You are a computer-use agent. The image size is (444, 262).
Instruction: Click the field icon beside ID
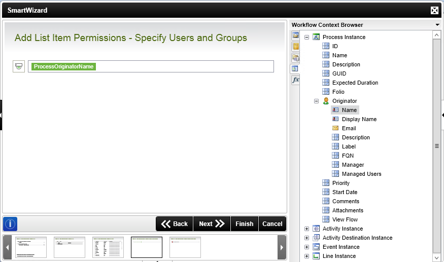coord(326,46)
